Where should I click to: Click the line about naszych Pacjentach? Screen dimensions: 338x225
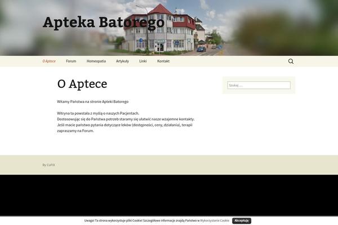tap(98, 113)
